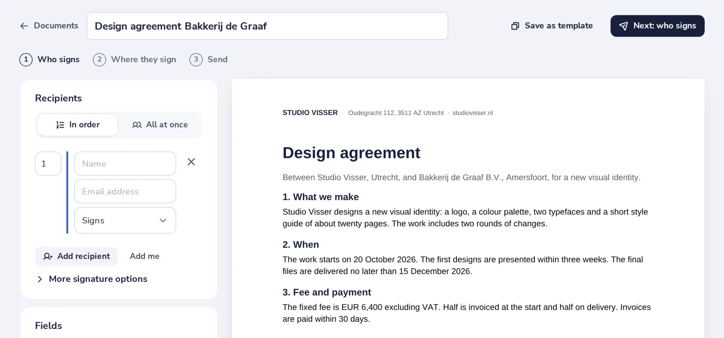
Task: Click studiovisser.nl in the letterhead
Action: click(x=472, y=113)
